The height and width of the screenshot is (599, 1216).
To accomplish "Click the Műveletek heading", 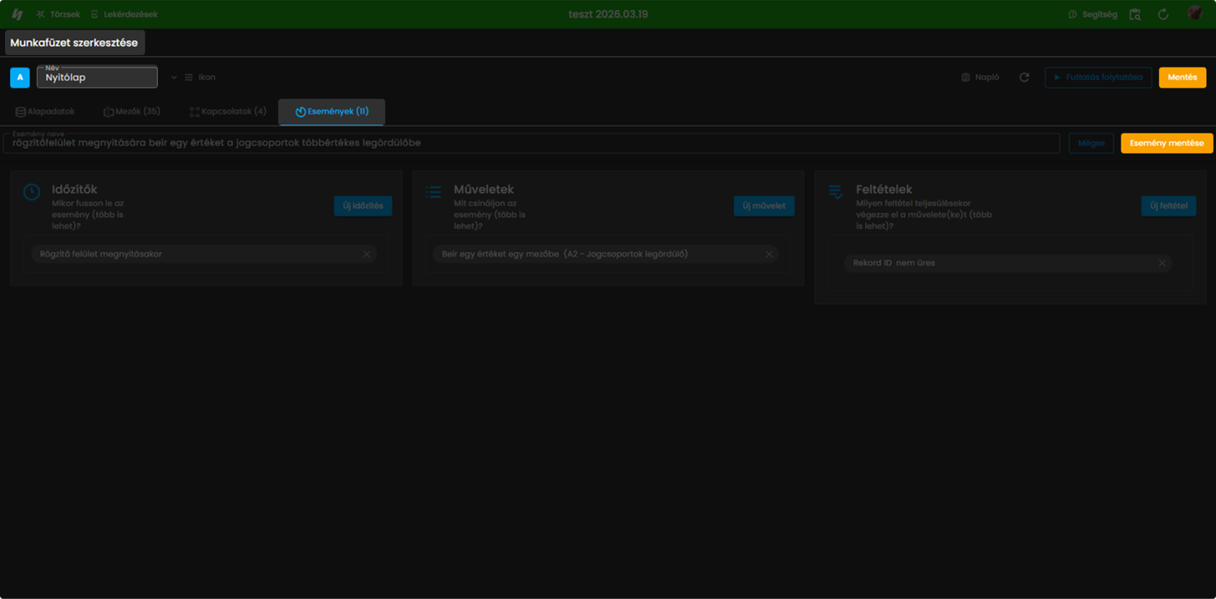I will [x=484, y=189].
